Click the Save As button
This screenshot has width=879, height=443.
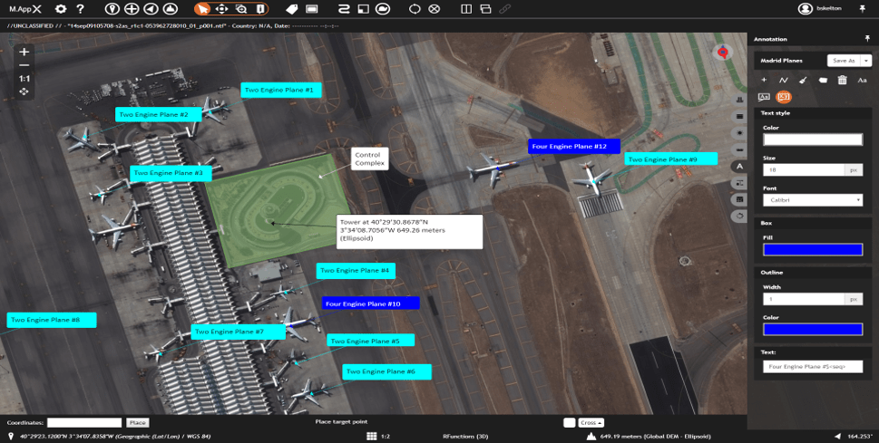click(x=844, y=60)
